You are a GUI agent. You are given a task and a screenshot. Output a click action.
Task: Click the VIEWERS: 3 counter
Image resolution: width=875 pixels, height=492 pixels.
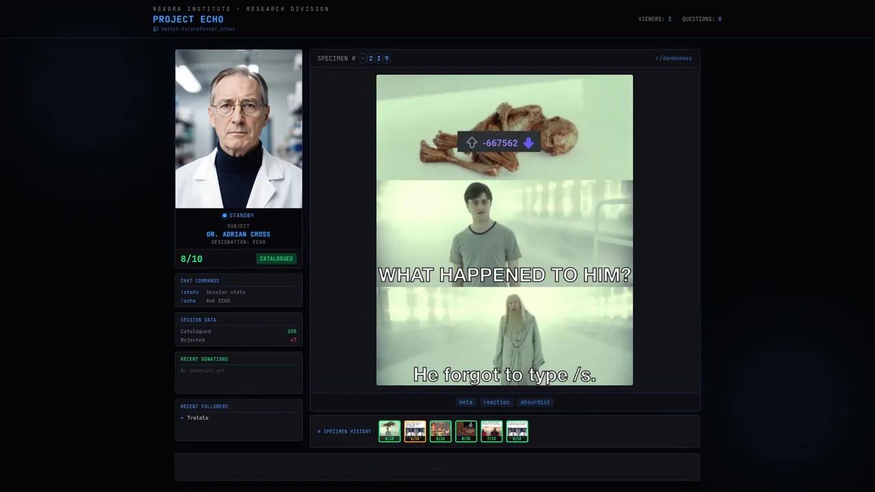point(655,19)
